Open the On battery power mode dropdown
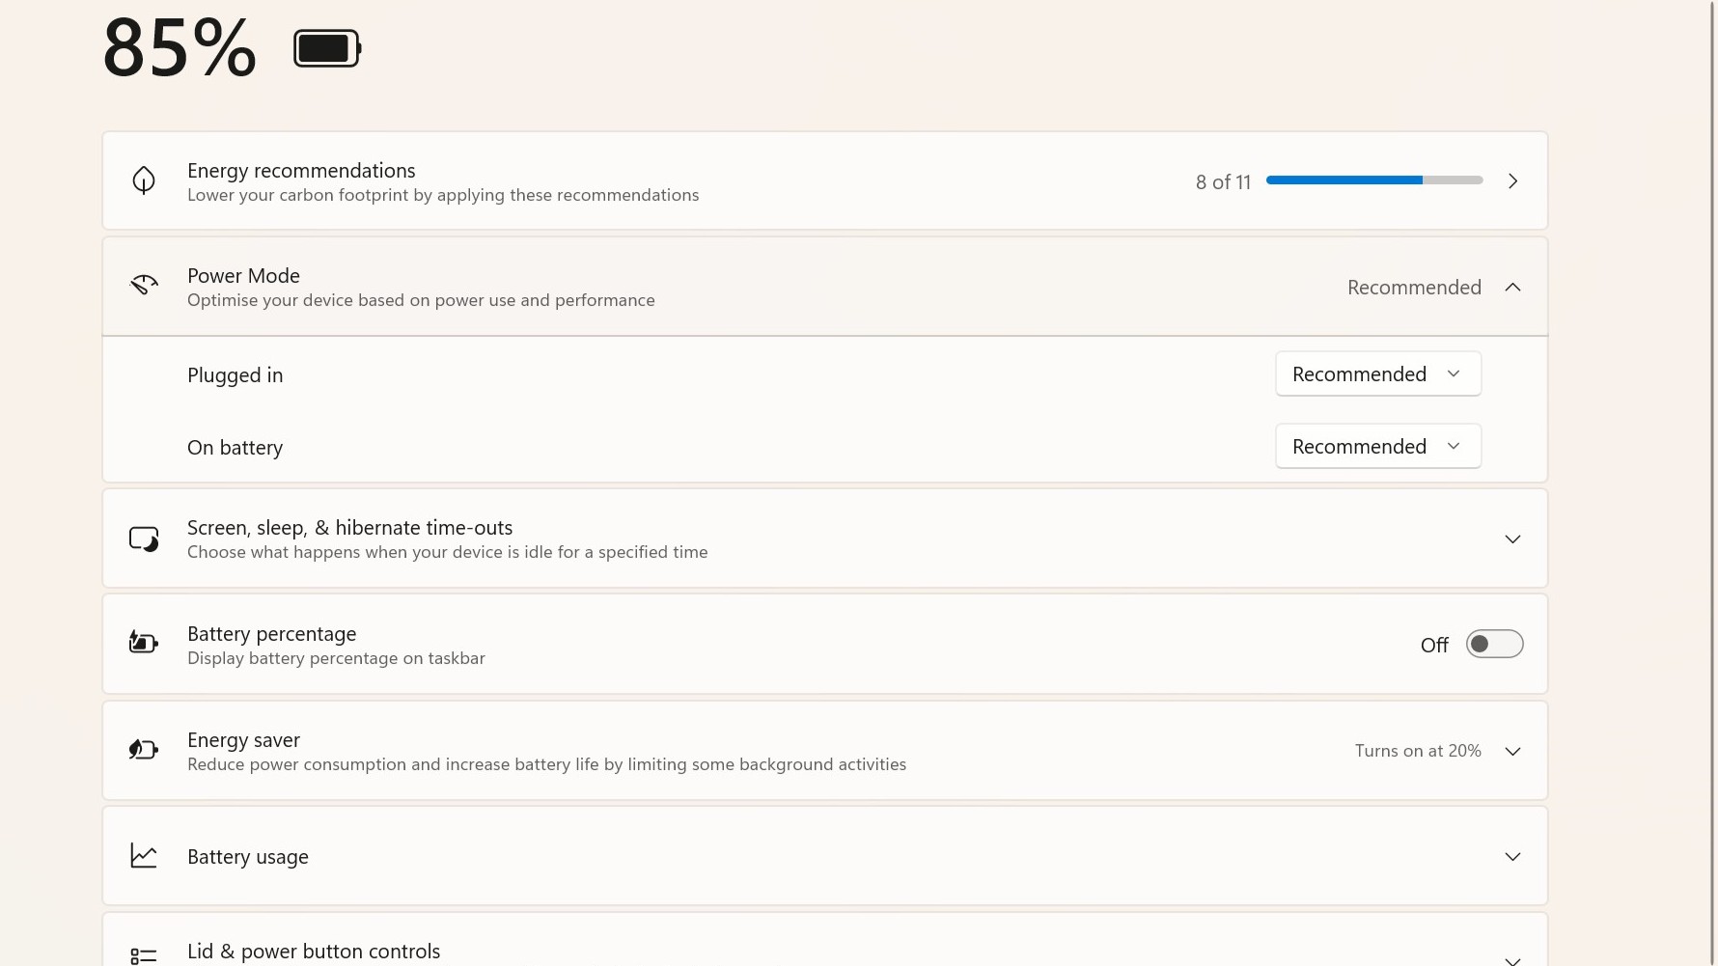This screenshot has width=1718, height=966. (x=1377, y=446)
